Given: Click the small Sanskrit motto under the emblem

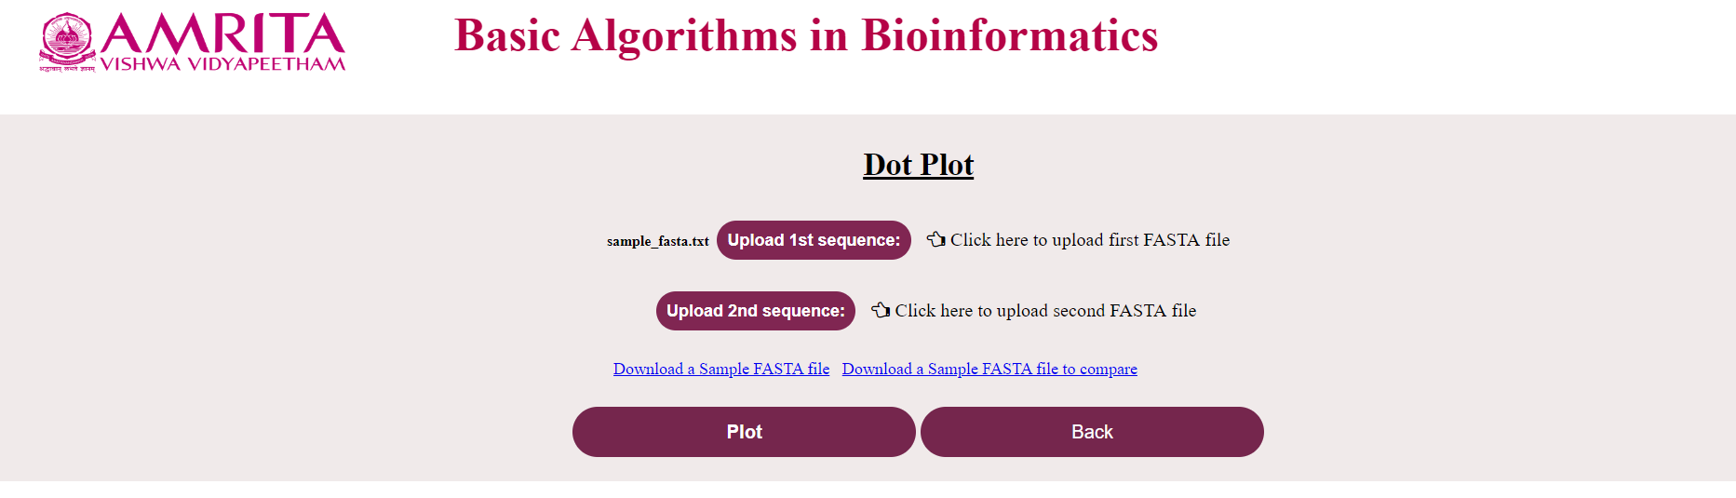Looking at the screenshot, I should [x=67, y=69].
